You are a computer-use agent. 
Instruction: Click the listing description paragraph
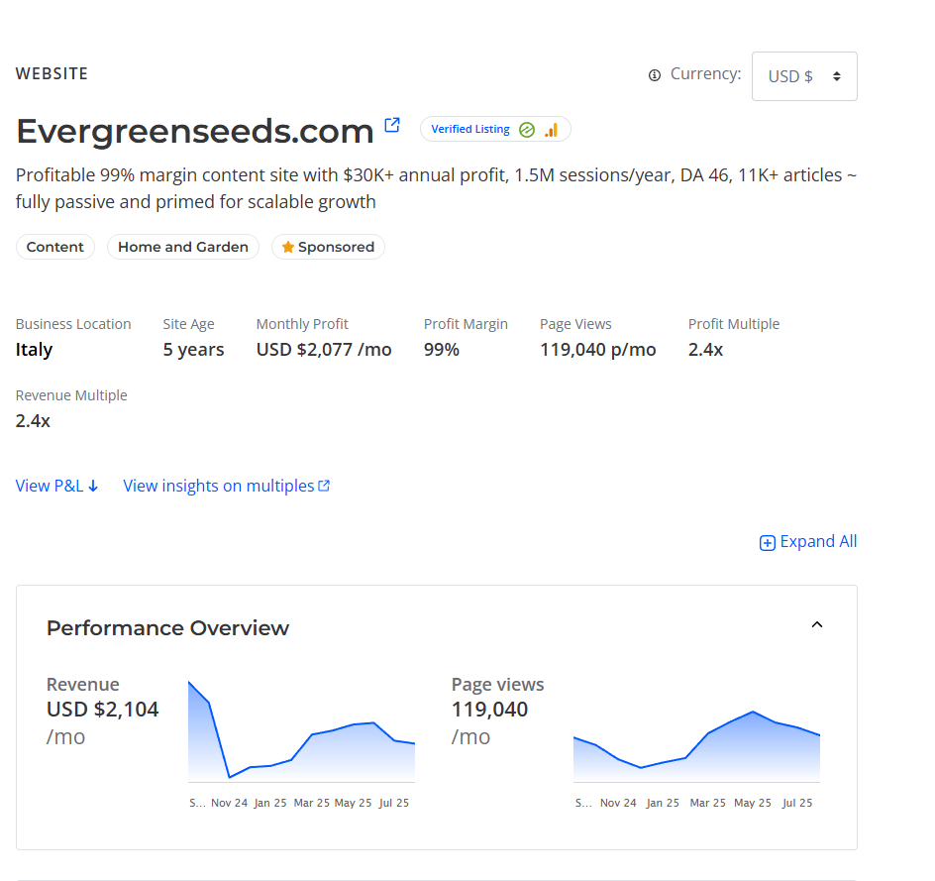[436, 188]
